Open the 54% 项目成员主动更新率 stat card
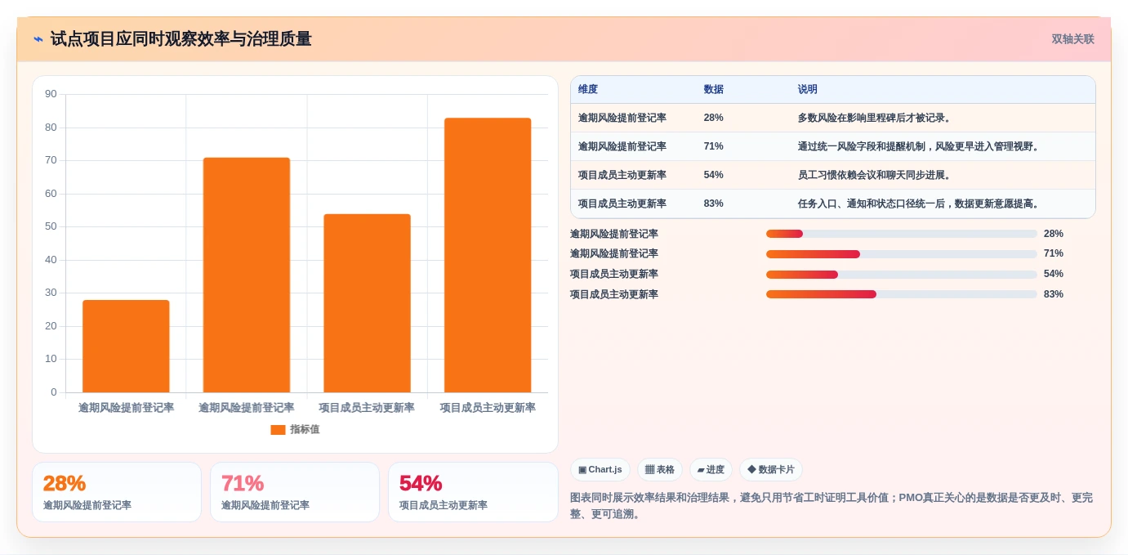 coord(473,492)
